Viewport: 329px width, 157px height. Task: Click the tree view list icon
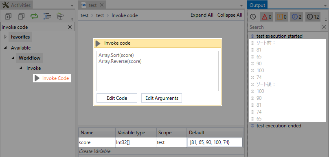pyautogui.click(x=47, y=16)
